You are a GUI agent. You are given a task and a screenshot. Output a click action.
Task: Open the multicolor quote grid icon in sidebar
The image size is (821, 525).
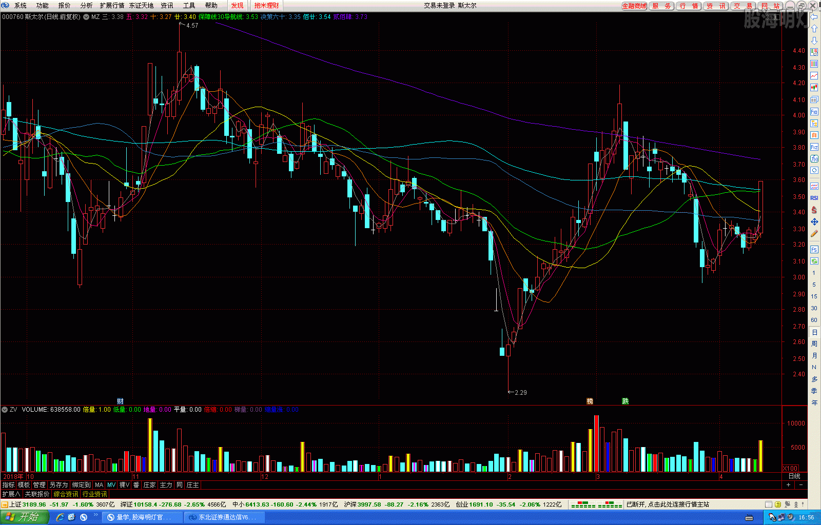[x=814, y=52]
